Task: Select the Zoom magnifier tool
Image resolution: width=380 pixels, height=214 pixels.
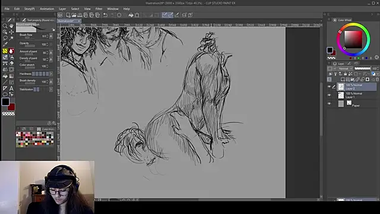Action: pyautogui.click(x=5, y=26)
